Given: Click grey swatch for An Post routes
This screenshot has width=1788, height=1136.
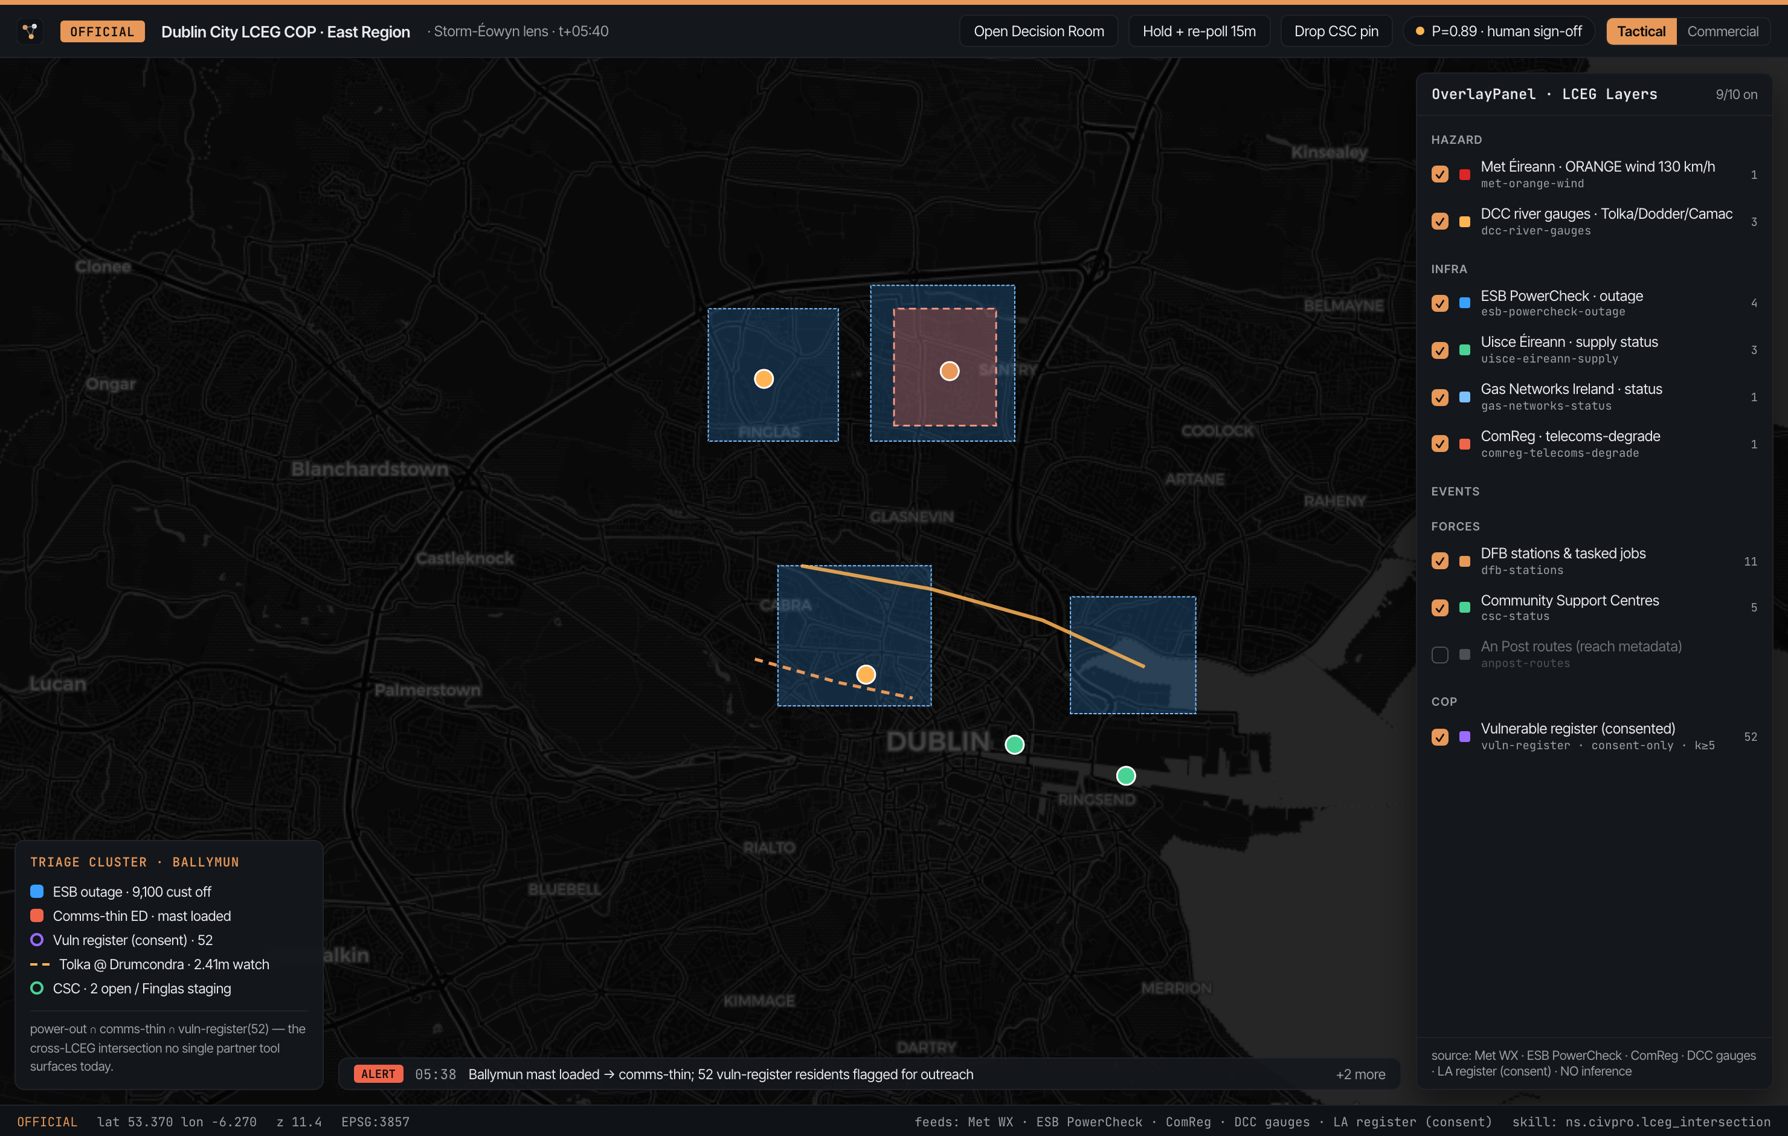Looking at the screenshot, I should click(x=1464, y=654).
